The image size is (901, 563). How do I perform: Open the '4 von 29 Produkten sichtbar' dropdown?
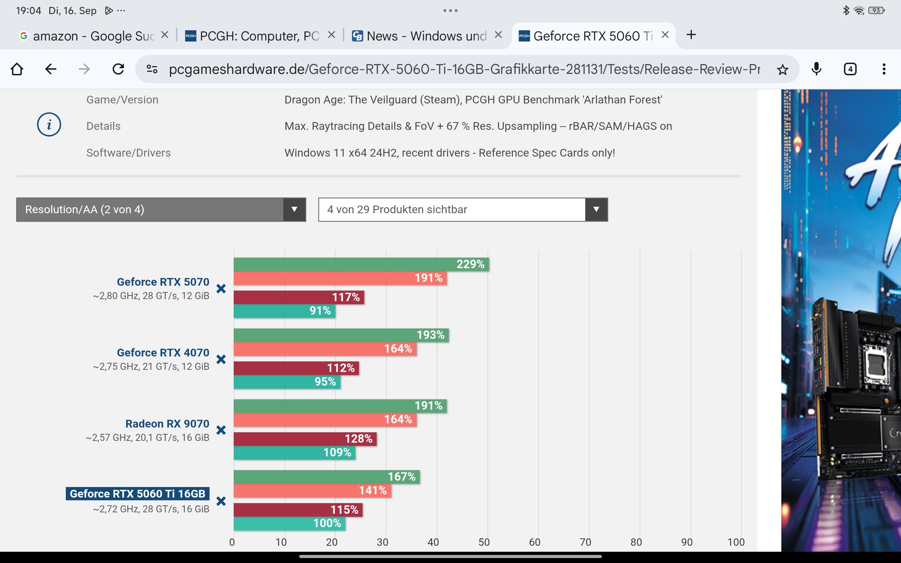[463, 210]
